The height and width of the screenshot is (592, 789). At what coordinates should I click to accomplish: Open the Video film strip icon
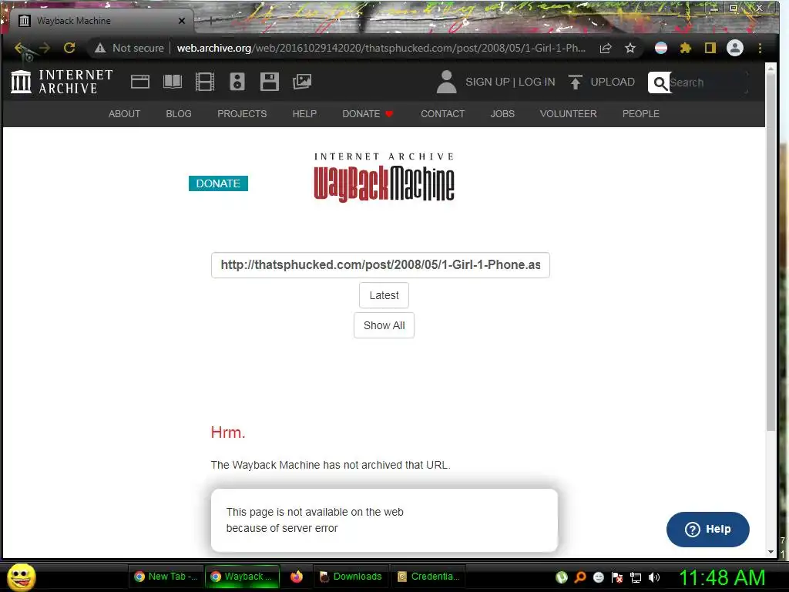[x=205, y=82]
